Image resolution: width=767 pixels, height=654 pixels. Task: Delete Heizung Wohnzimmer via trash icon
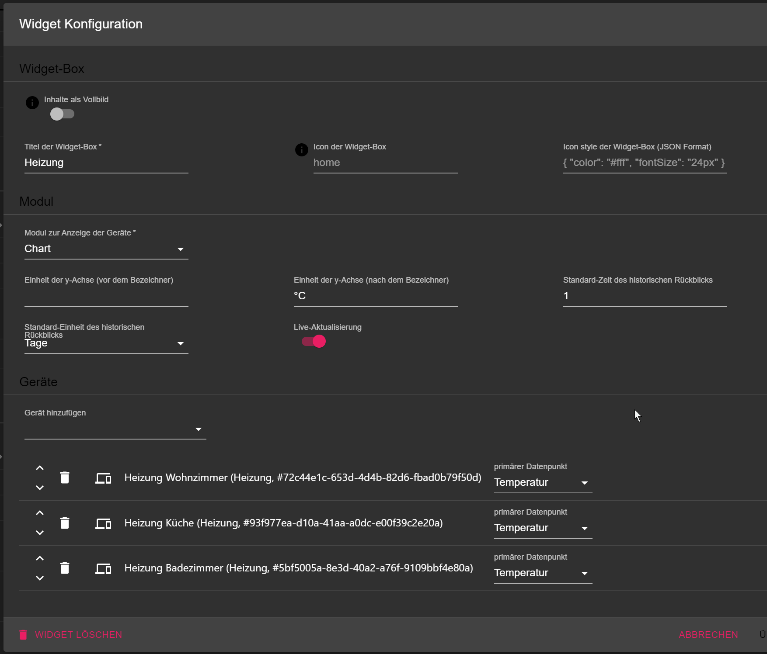point(65,478)
